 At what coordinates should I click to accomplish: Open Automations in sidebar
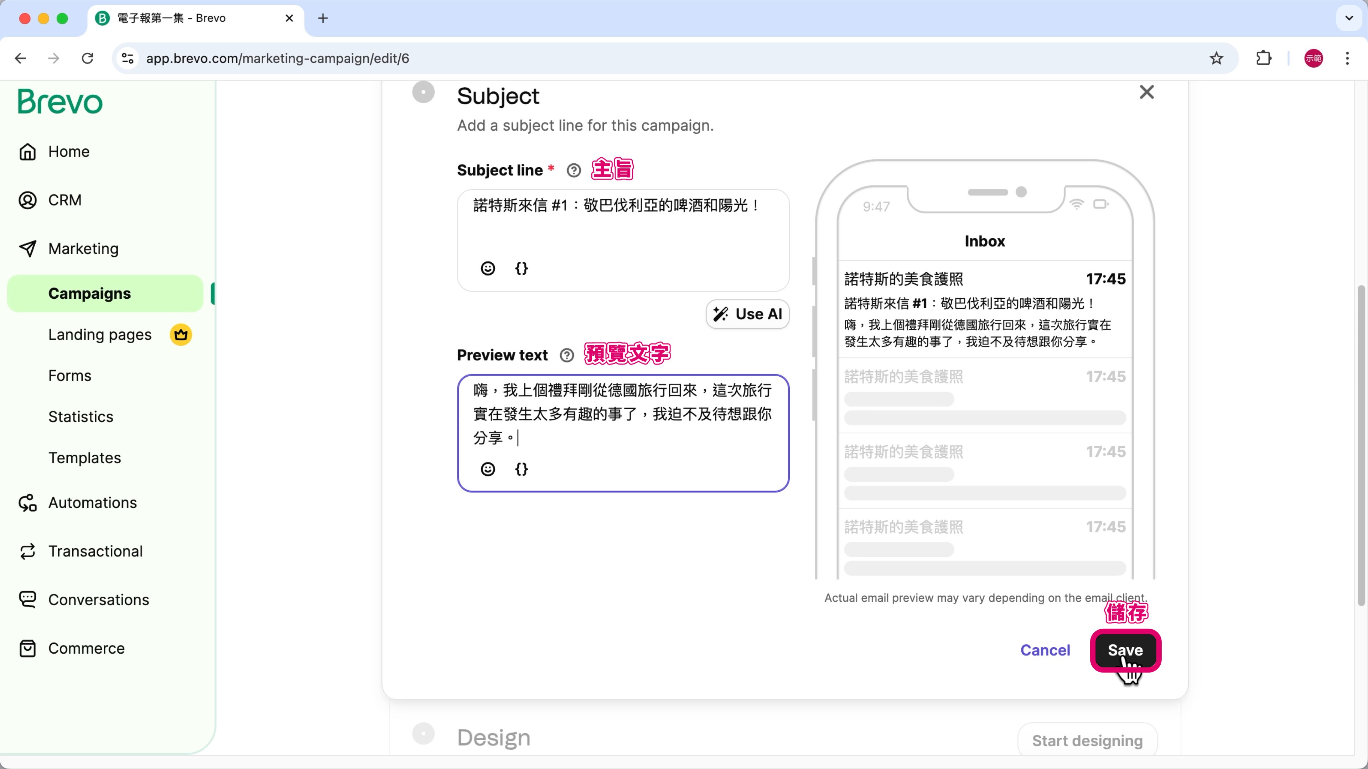coord(92,503)
